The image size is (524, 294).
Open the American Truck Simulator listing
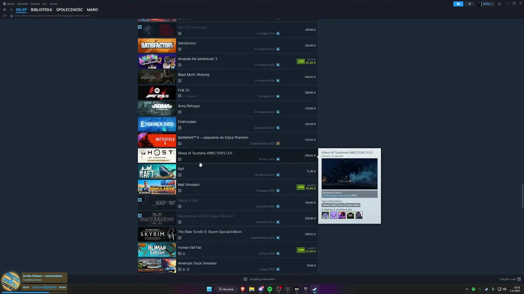(x=228, y=266)
